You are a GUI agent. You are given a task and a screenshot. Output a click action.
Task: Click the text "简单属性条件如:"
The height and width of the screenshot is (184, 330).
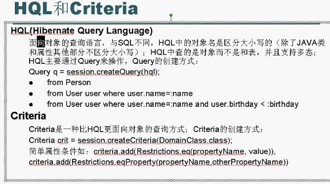[60, 151]
